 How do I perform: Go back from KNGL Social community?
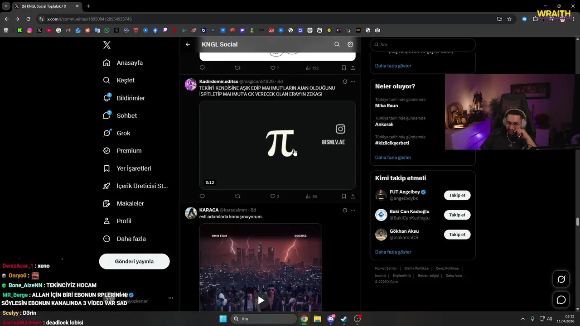188,44
